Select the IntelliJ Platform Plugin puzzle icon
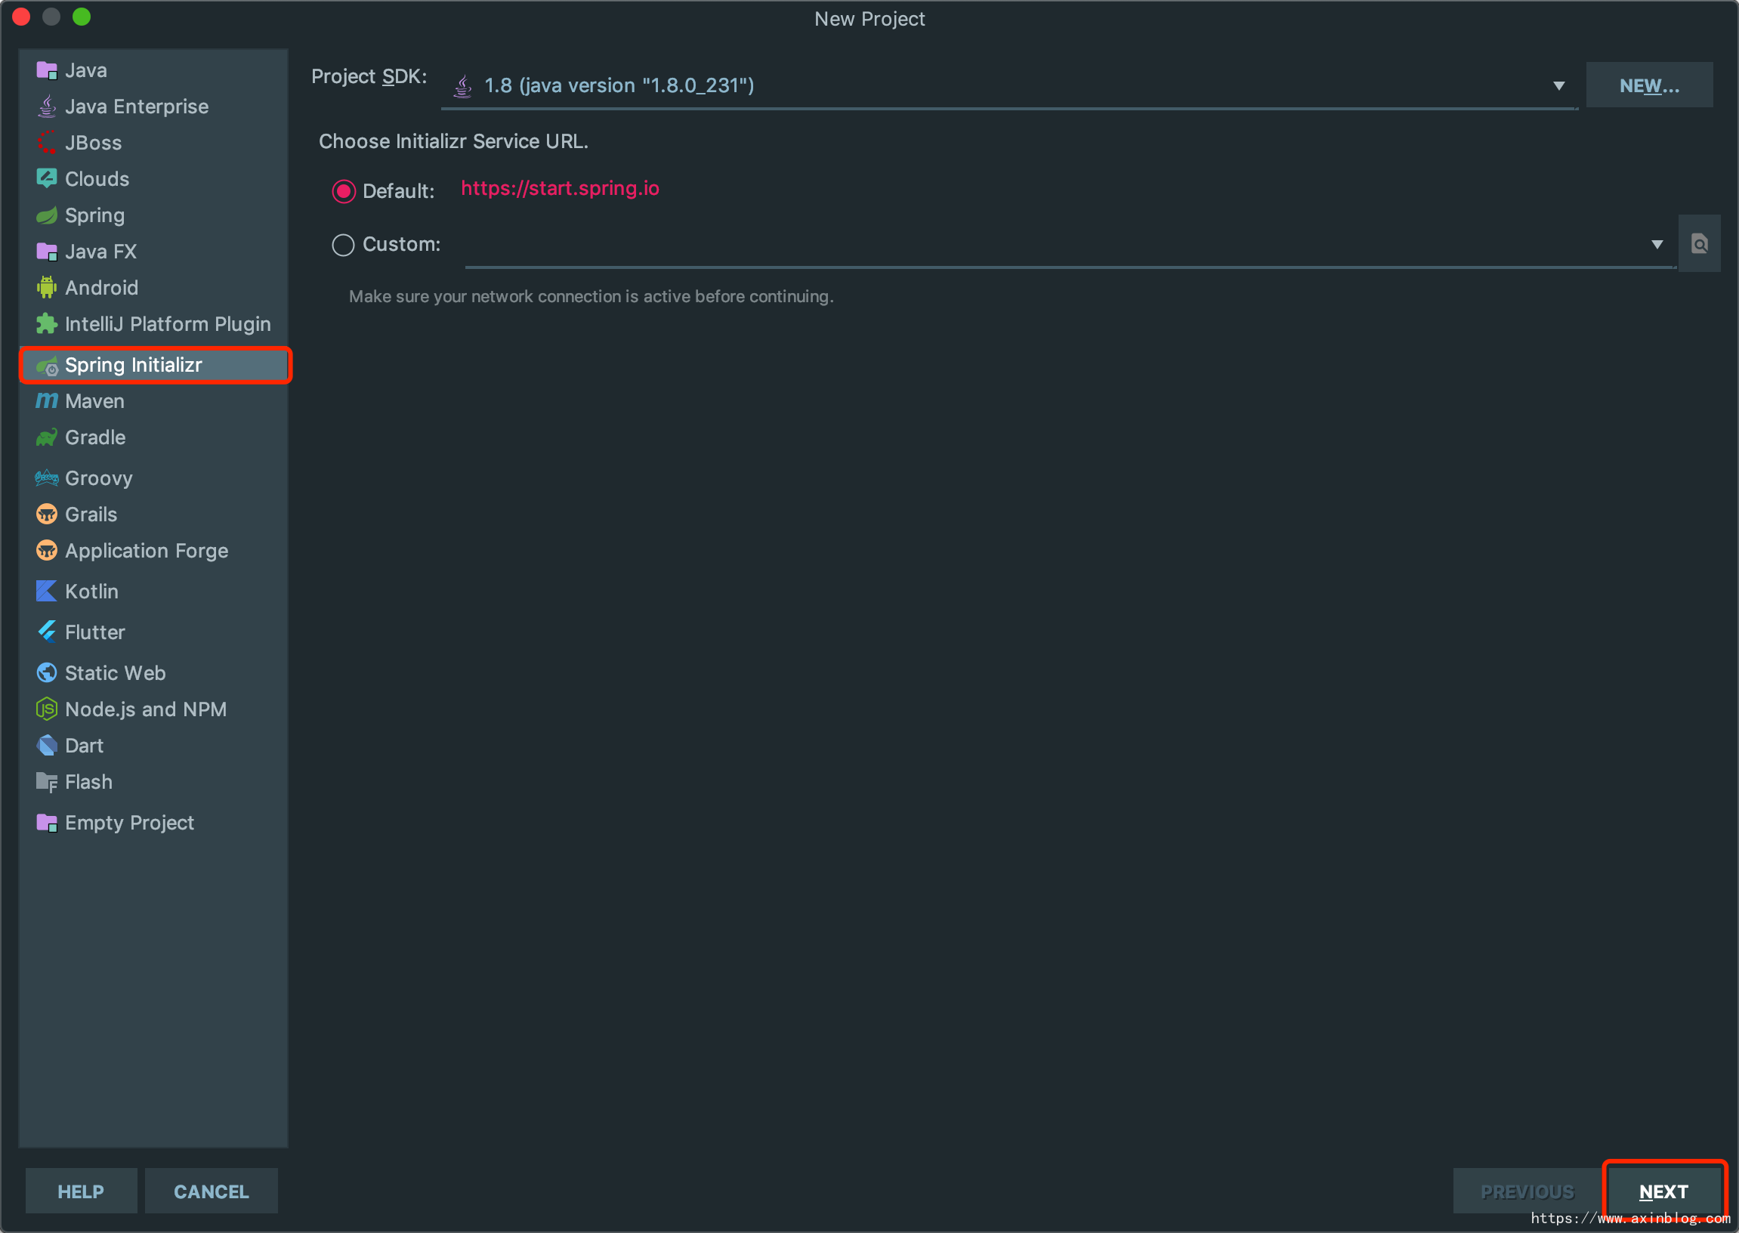Viewport: 1739px width, 1233px height. (46, 324)
